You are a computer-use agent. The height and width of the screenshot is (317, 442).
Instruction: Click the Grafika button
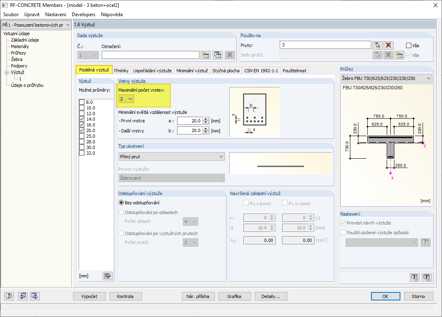(234, 296)
